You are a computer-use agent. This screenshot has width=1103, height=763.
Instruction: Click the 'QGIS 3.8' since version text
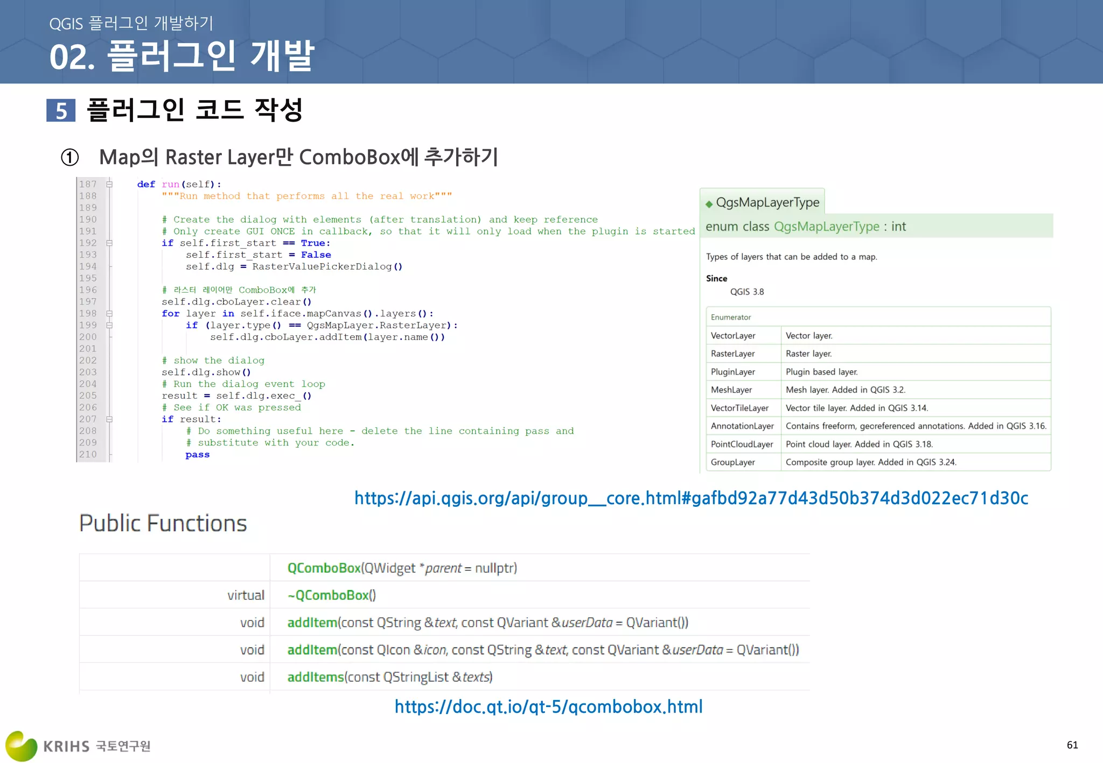747,292
